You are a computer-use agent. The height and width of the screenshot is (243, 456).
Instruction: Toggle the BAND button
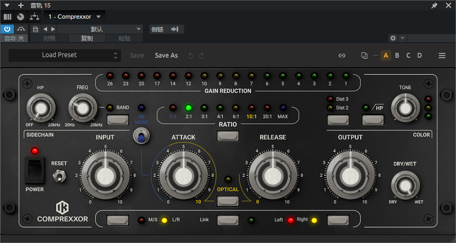coord(118,119)
